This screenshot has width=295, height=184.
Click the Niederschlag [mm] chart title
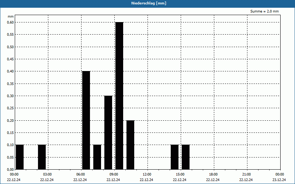point(149,3)
